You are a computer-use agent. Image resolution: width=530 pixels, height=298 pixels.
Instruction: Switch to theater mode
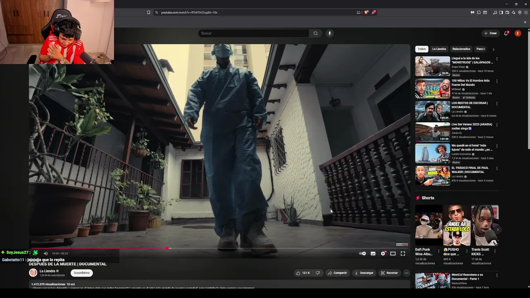(393, 253)
